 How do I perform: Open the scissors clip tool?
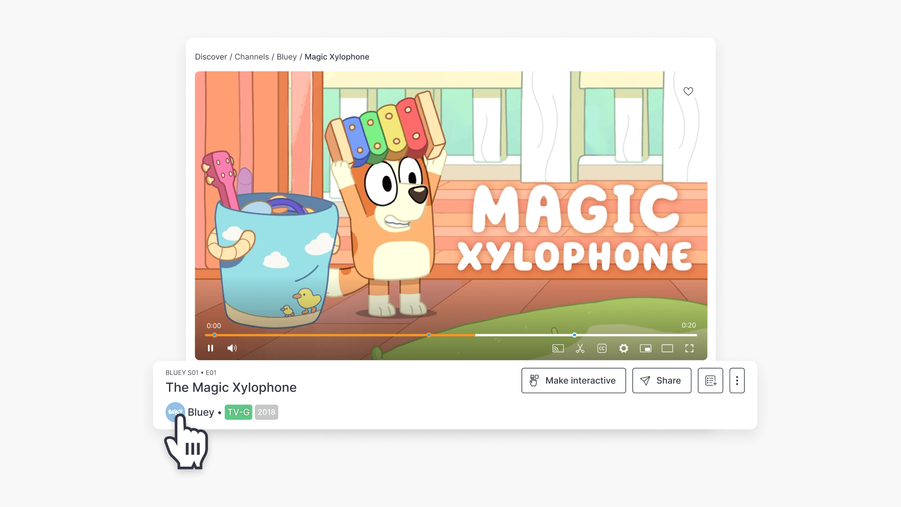580,348
